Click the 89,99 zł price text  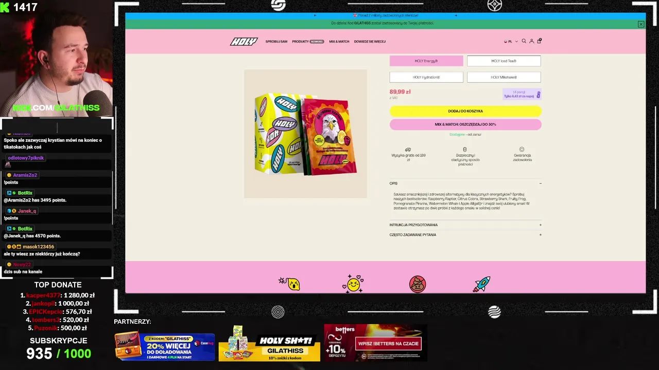(x=400, y=92)
